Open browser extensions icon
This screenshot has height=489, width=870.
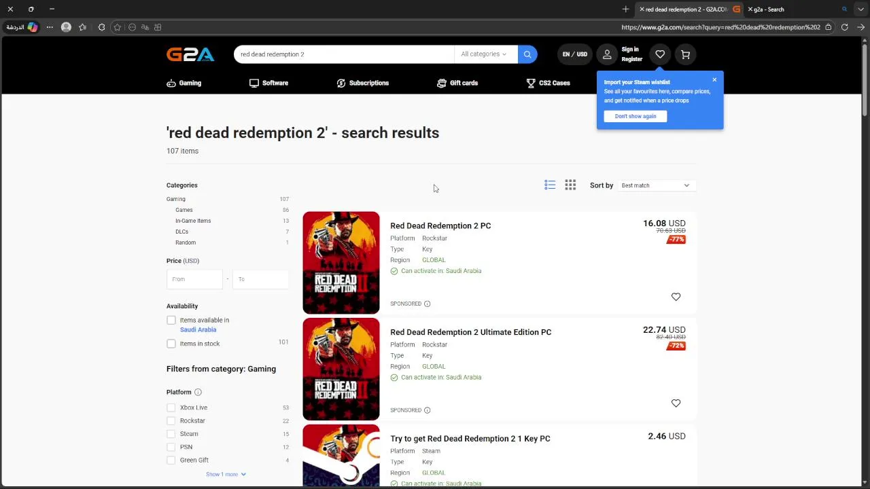(x=101, y=27)
